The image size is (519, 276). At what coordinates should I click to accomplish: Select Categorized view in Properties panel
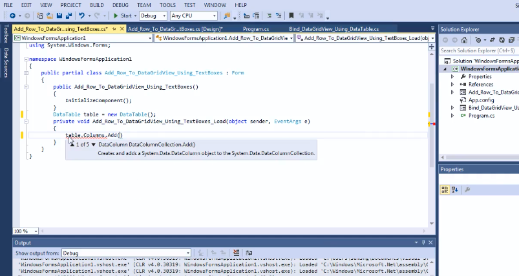pyautogui.click(x=445, y=189)
